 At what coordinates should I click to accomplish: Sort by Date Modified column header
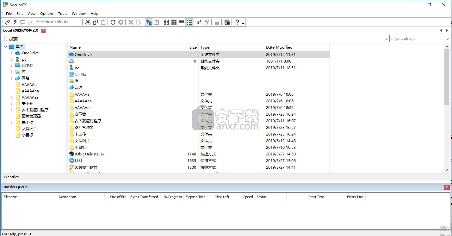point(297,47)
